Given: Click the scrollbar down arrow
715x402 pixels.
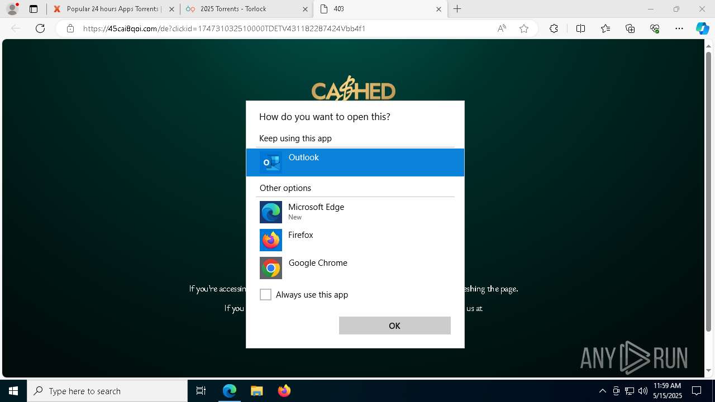Looking at the screenshot, I should 709,370.
